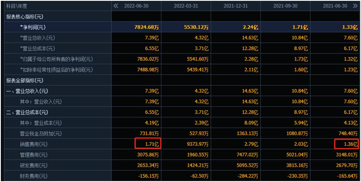Click the 731.81万 tax cell

(x=148, y=134)
